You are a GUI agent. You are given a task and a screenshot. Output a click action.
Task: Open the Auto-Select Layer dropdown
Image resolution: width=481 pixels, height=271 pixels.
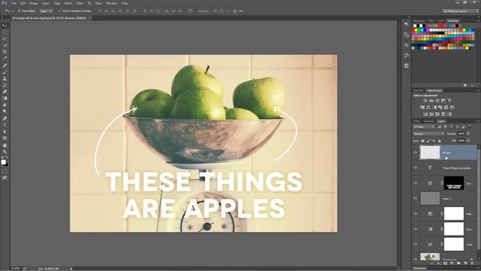click(46, 11)
